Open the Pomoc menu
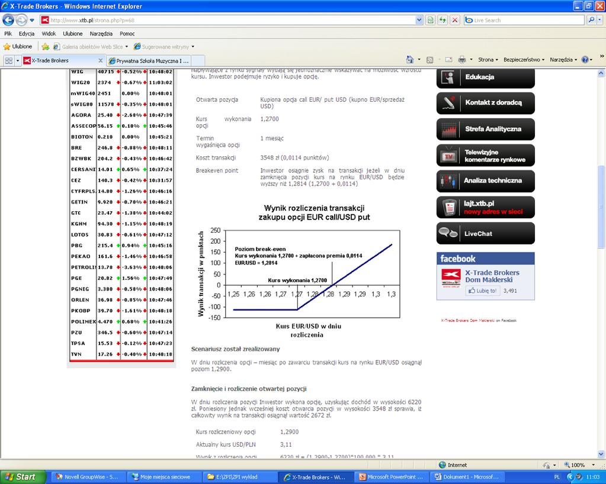606x484 pixels. tap(127, 34)
